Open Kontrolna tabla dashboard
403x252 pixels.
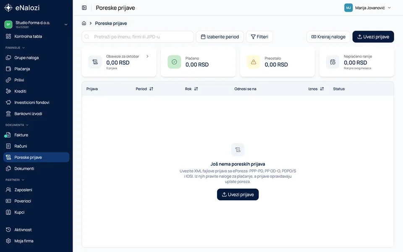point(36,37)
